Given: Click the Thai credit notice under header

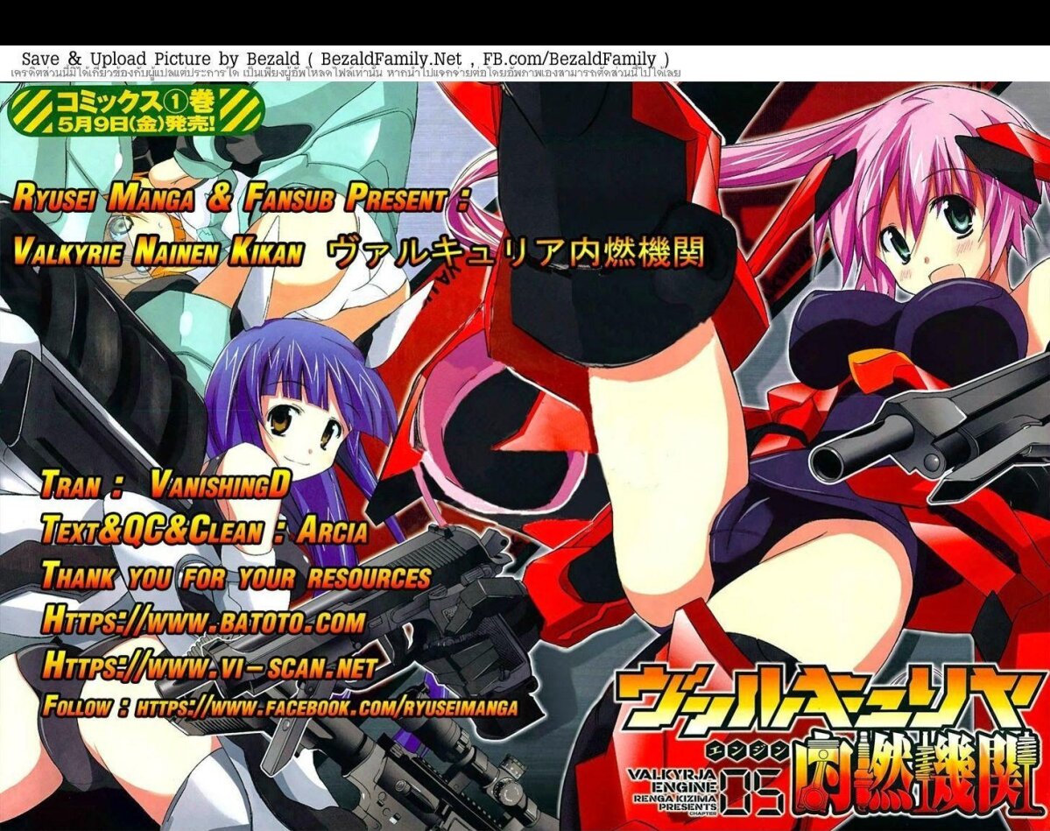Looking at the screenshot, I should [345, 73].
